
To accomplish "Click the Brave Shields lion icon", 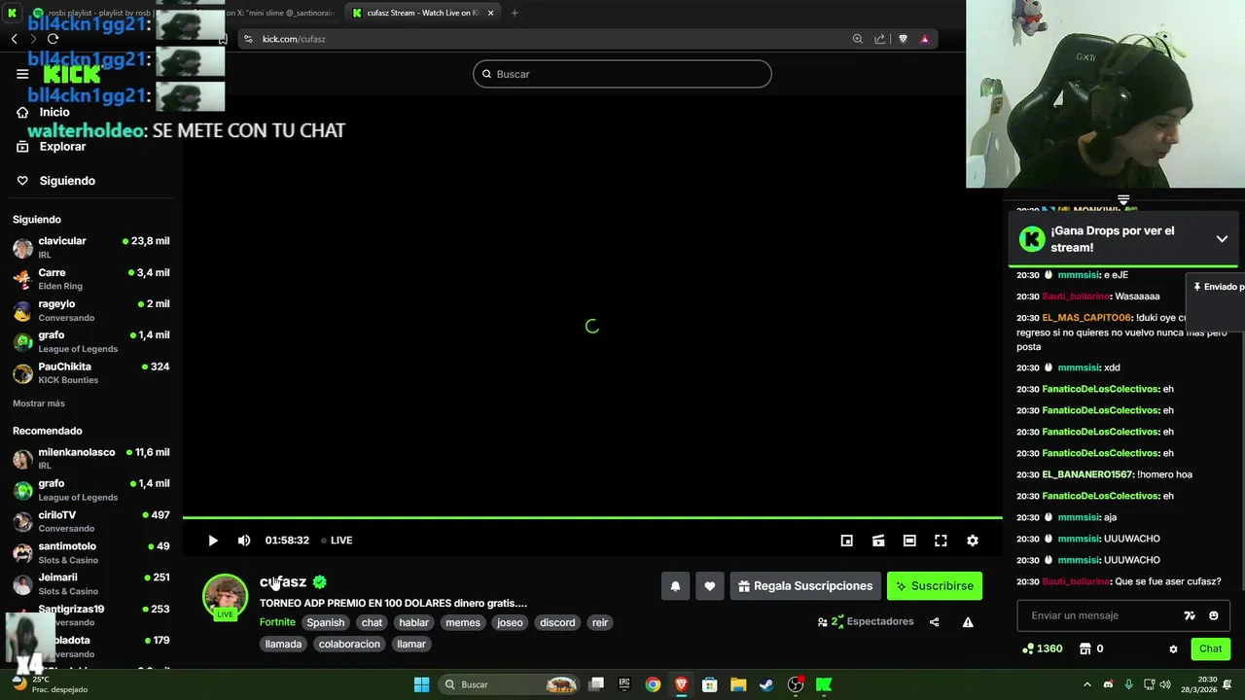I will [903, 39].
